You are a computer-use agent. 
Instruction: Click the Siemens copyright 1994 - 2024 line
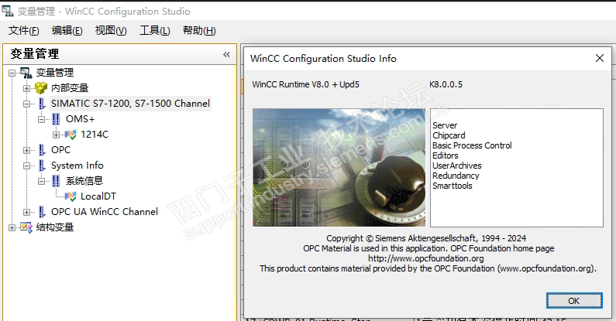[x=426, y=238]
